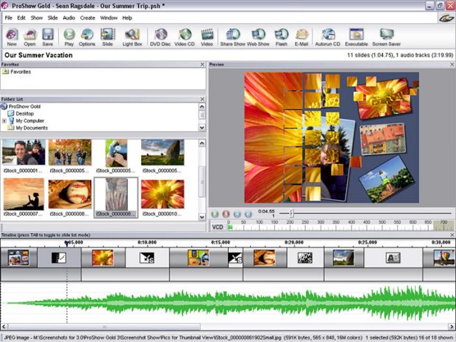Viewport: 456px width, 342px height.
Task: Open the Create menu
Action: 88,18
